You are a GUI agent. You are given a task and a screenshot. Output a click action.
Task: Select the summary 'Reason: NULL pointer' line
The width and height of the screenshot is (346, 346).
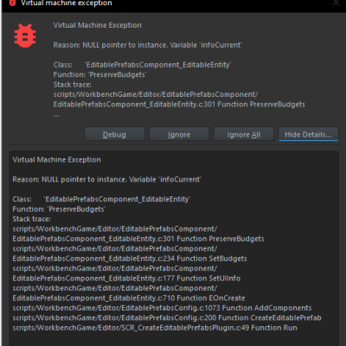coord(148,45)
